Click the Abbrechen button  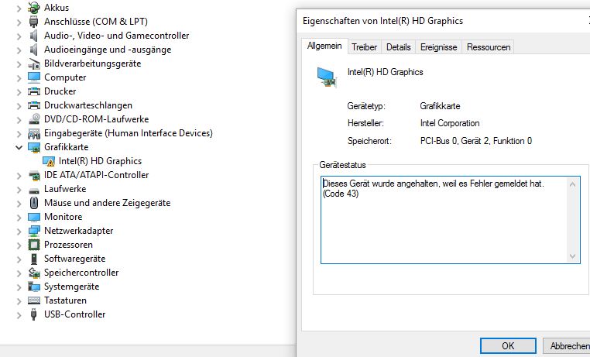click(x=569, y=346)
